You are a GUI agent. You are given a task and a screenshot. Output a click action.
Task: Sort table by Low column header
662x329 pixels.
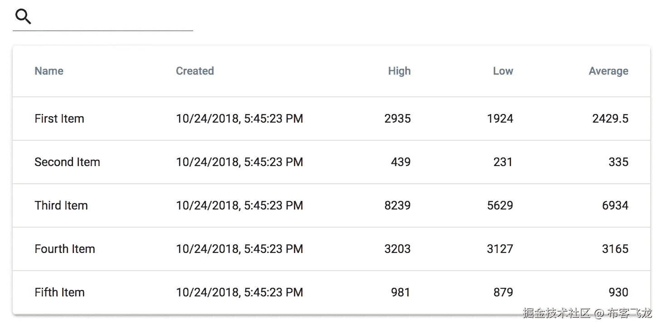[x=503, y=71]
